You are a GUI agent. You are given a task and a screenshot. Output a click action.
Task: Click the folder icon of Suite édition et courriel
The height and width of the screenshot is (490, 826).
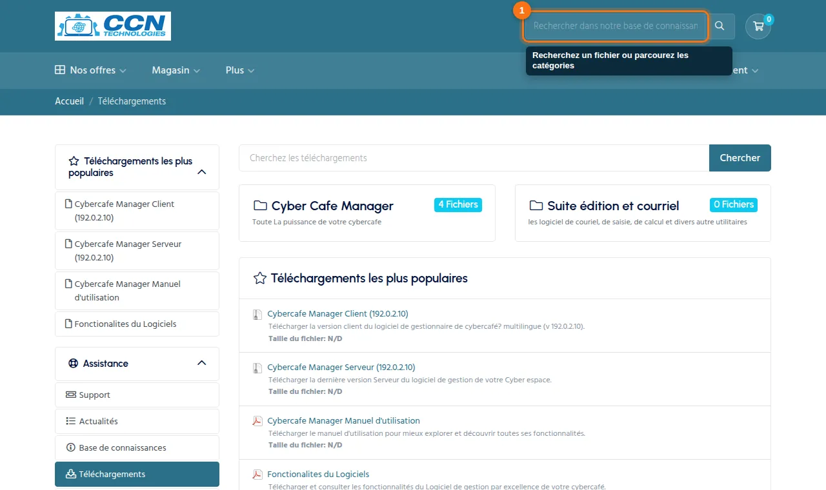(x=536, y=206)
